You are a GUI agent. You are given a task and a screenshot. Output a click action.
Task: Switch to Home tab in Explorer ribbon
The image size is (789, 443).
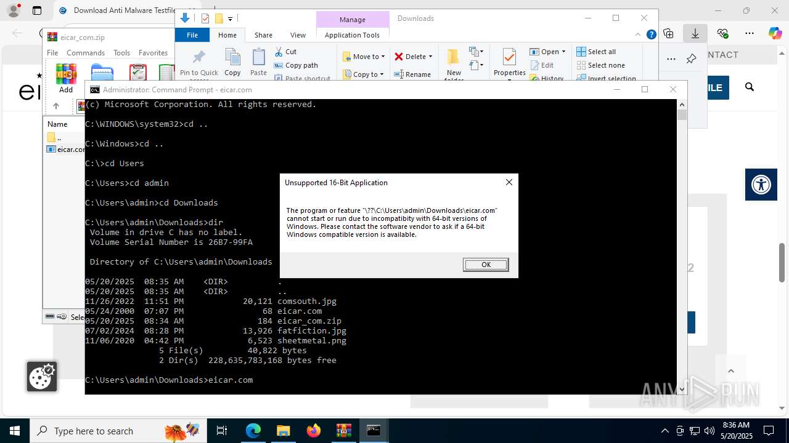pyautogui.click(x=227, y=35)
